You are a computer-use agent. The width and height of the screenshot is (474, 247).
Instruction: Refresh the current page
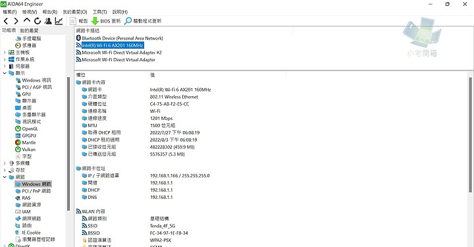click(x=38, y=21)
